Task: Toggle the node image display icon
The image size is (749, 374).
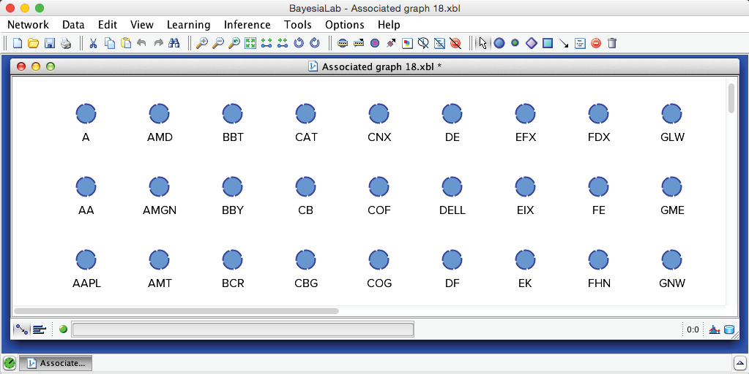Action: (x=407, y=43)
